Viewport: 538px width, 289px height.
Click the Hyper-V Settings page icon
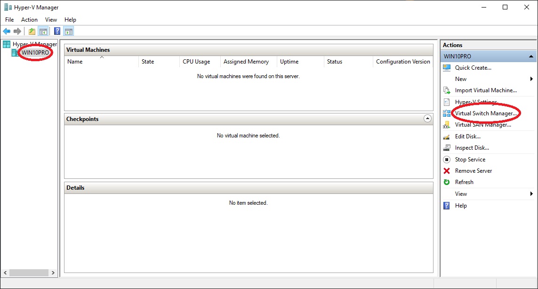pos(447,102)
